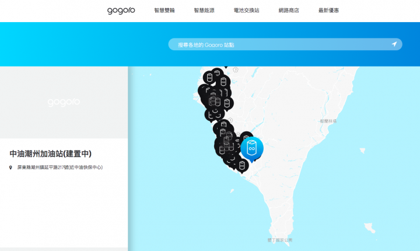This screenshot has height=251, width=420.
Task: Click the 墾丁國家公園 map label
Action: coord(280,240)
